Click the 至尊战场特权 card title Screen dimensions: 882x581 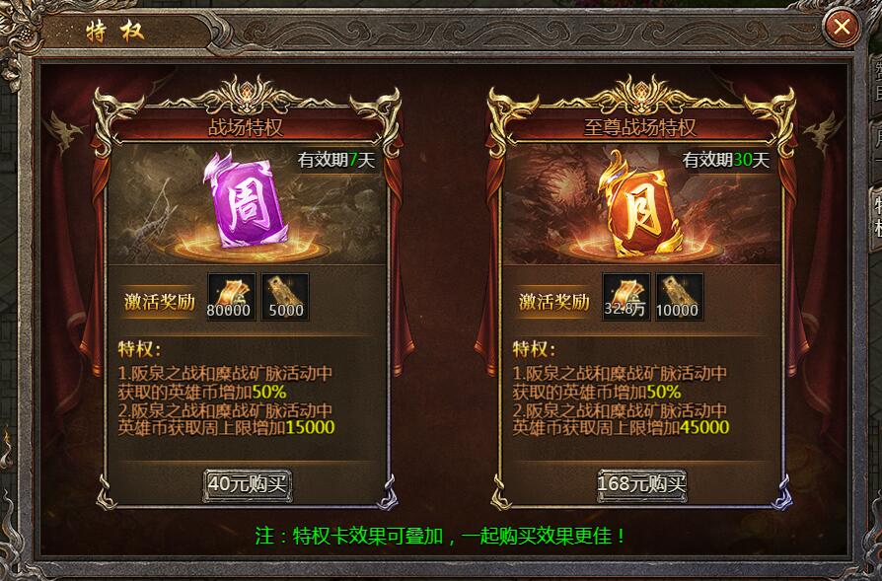point(640,127)
